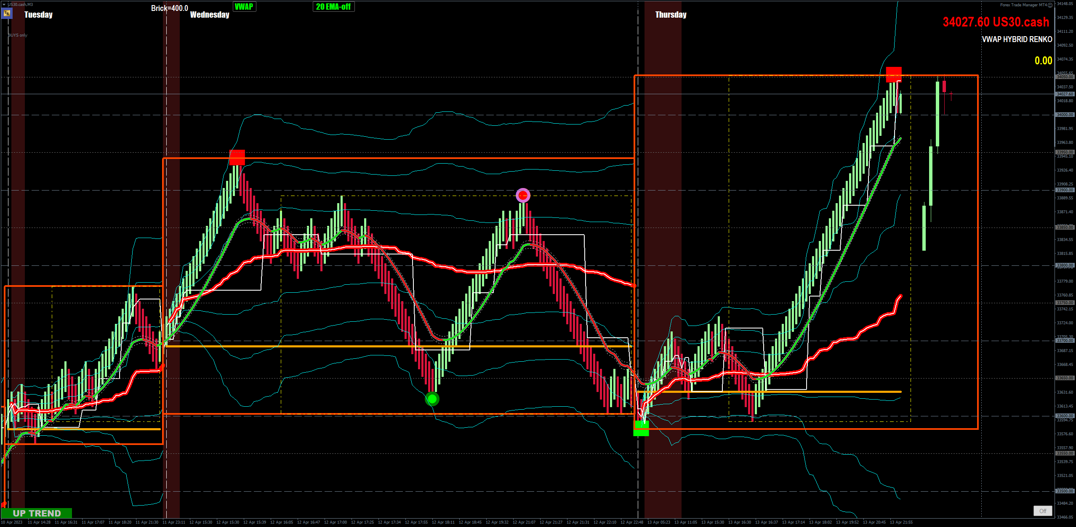Click the VWAP HYBRID RENKO title text

1017,39
